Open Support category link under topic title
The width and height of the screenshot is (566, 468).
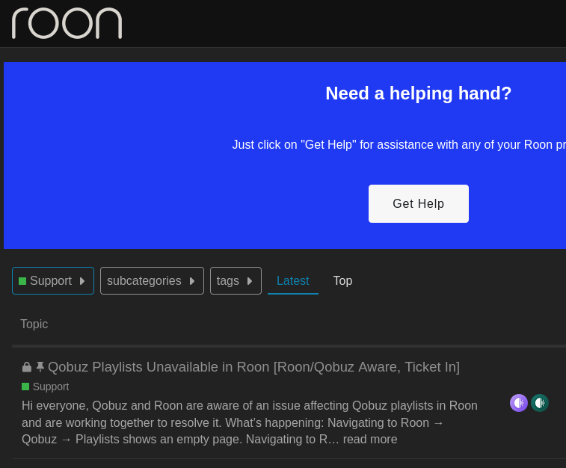coord(46,387)
